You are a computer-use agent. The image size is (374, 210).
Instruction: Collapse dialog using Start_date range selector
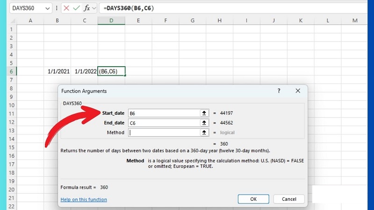204,113
